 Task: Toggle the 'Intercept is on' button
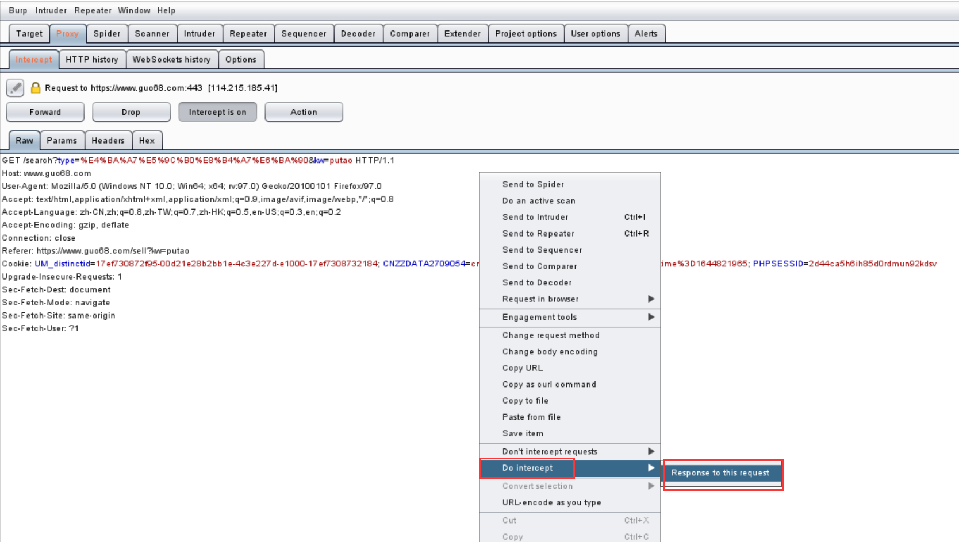click(x=217, y=111)
